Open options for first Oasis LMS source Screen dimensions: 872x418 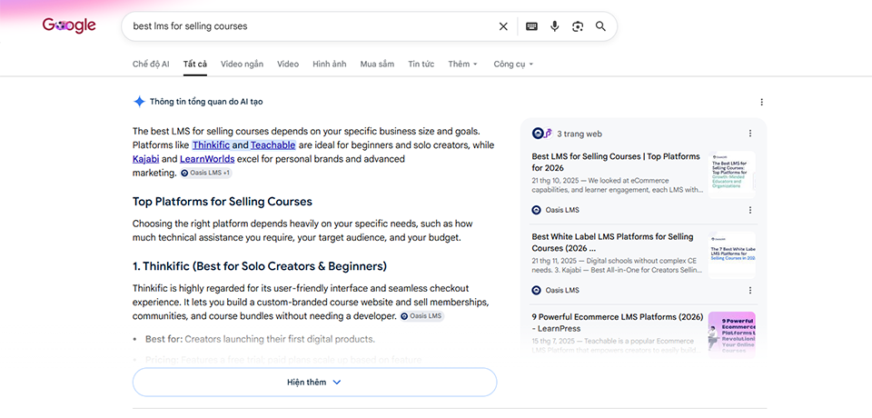click(750, 210)
